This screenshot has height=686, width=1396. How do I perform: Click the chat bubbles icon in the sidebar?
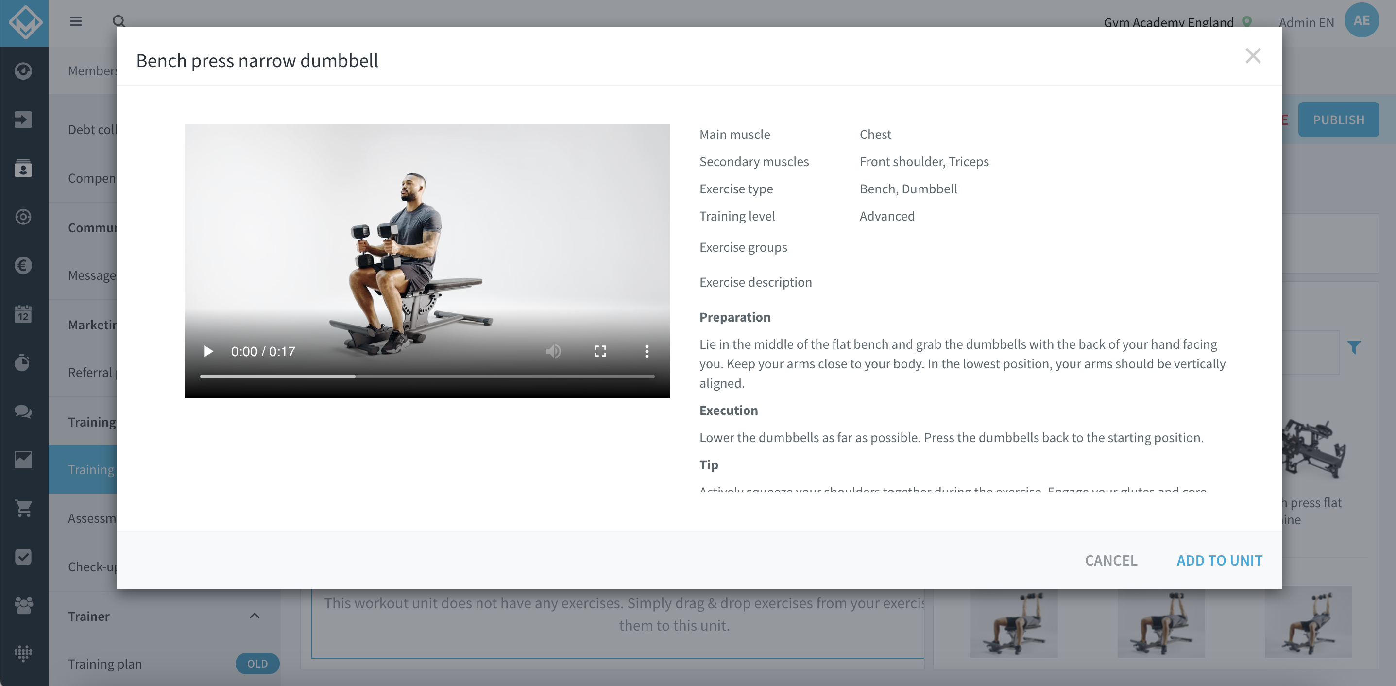tap(23, 412)
